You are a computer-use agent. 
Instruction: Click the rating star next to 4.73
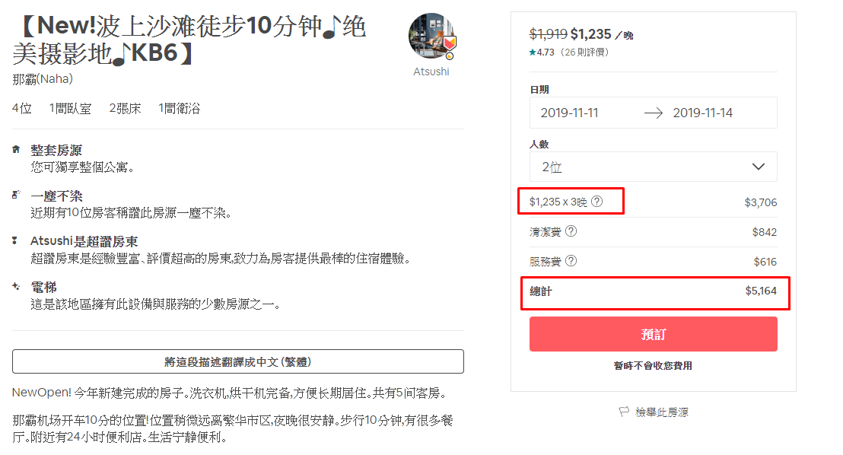[533, 52]
